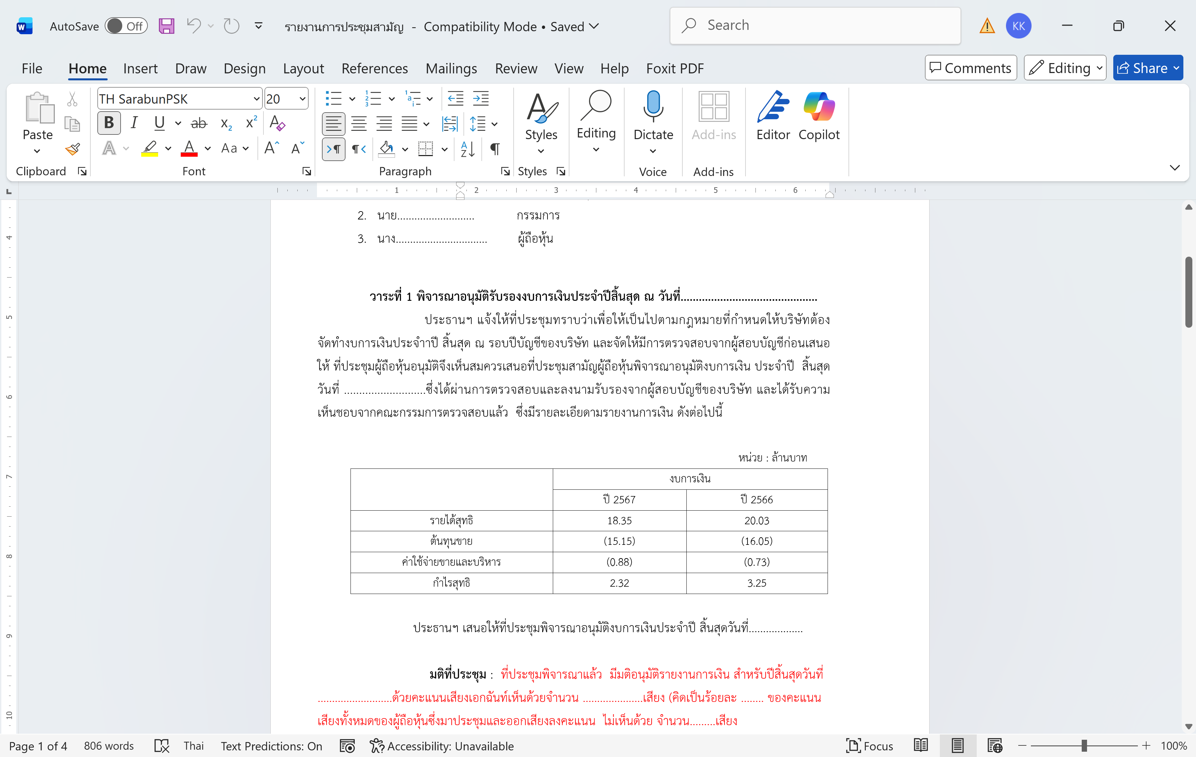1196x757 pixels.
Task: Center align the paragraph text
Action: point(358,123)
